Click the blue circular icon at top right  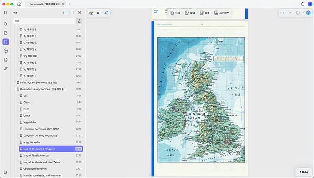pos(309,13)
